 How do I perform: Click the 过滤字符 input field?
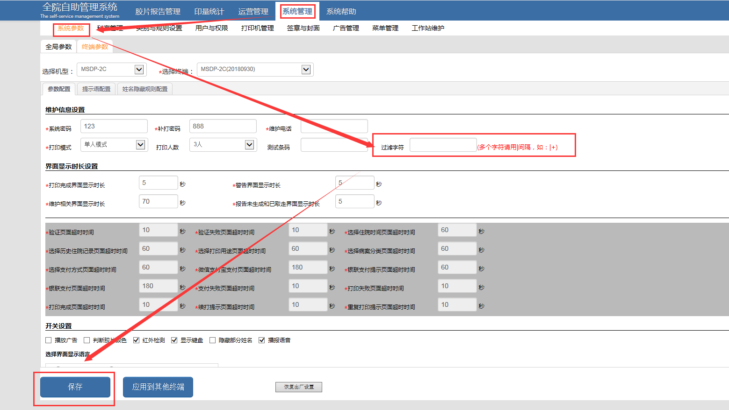click(x=443, y=145)
